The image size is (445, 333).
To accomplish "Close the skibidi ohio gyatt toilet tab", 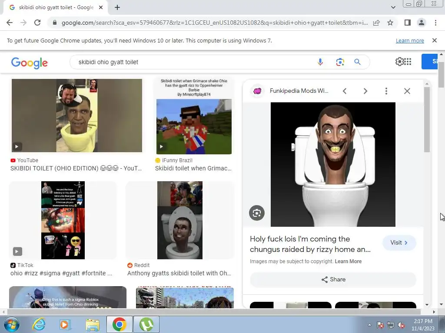I will [101, 7].
